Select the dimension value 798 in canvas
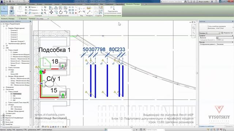 click(101, 49)
